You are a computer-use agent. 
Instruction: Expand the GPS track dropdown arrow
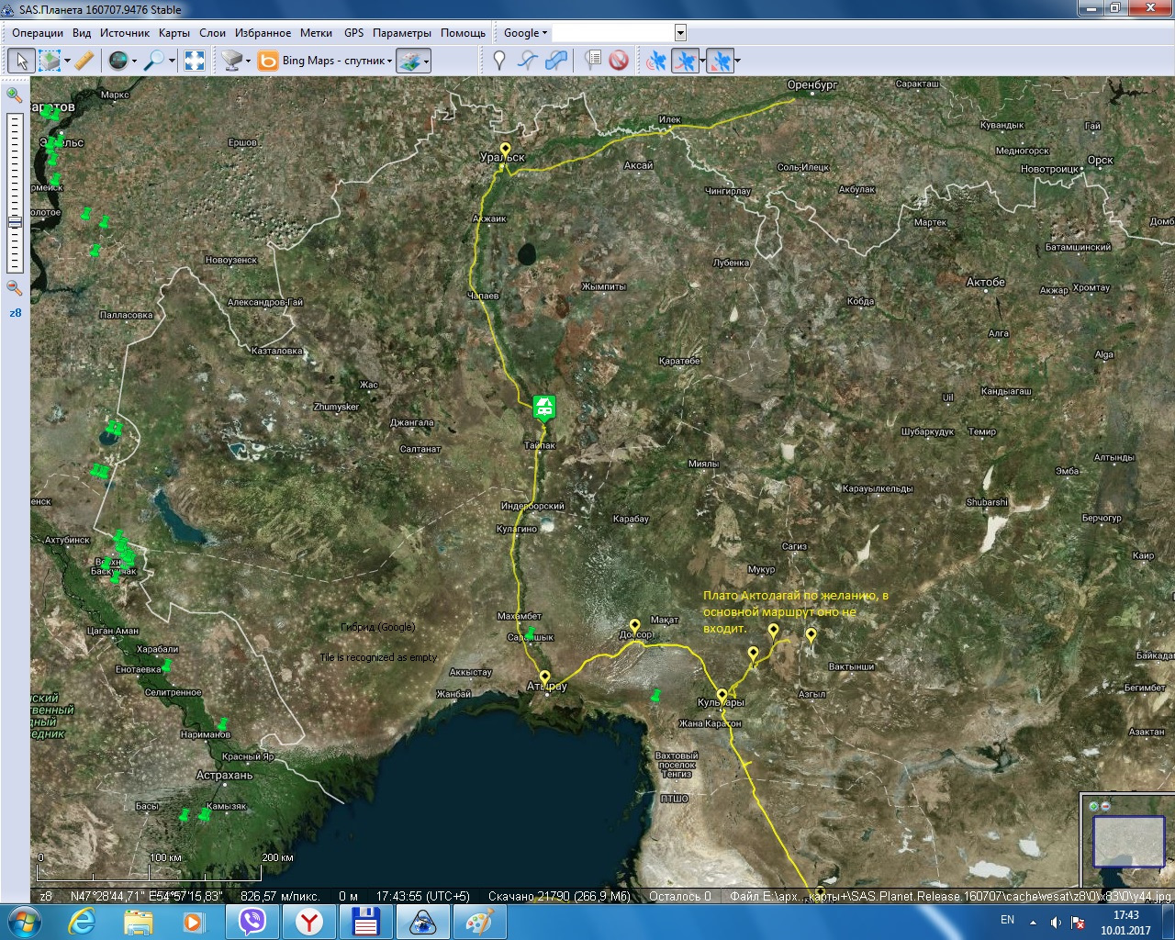pos(702,62)
